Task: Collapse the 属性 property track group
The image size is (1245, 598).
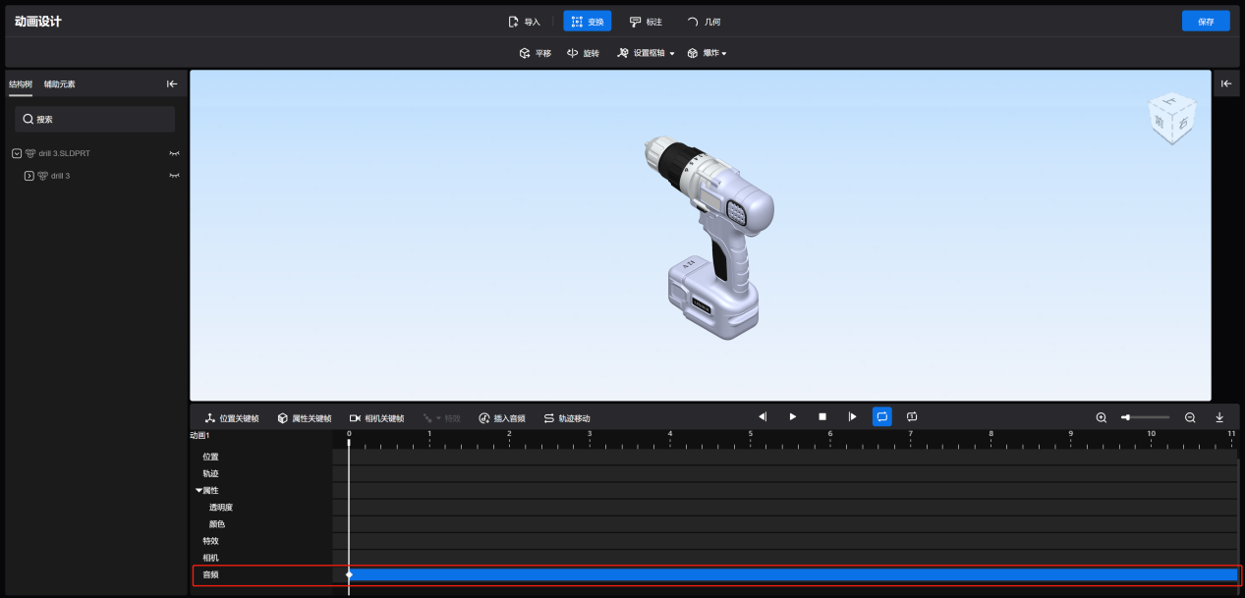Action: point(198,490)
